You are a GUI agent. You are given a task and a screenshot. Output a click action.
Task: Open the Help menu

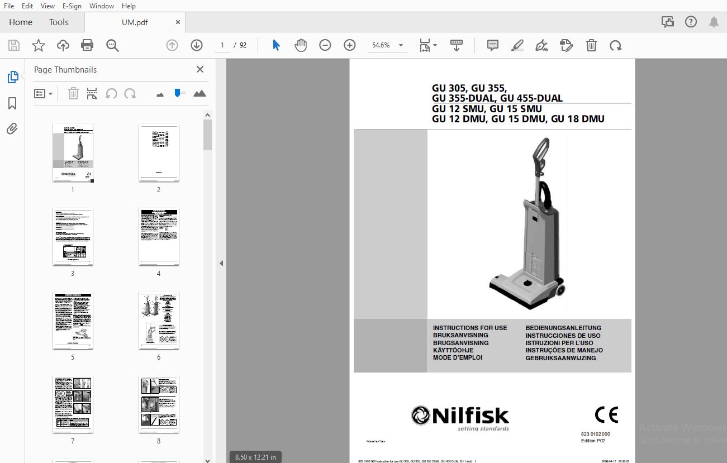click(129, 6)
